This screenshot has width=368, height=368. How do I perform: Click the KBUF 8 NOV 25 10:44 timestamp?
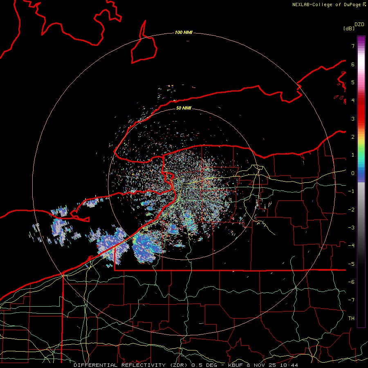click(263, 365)
